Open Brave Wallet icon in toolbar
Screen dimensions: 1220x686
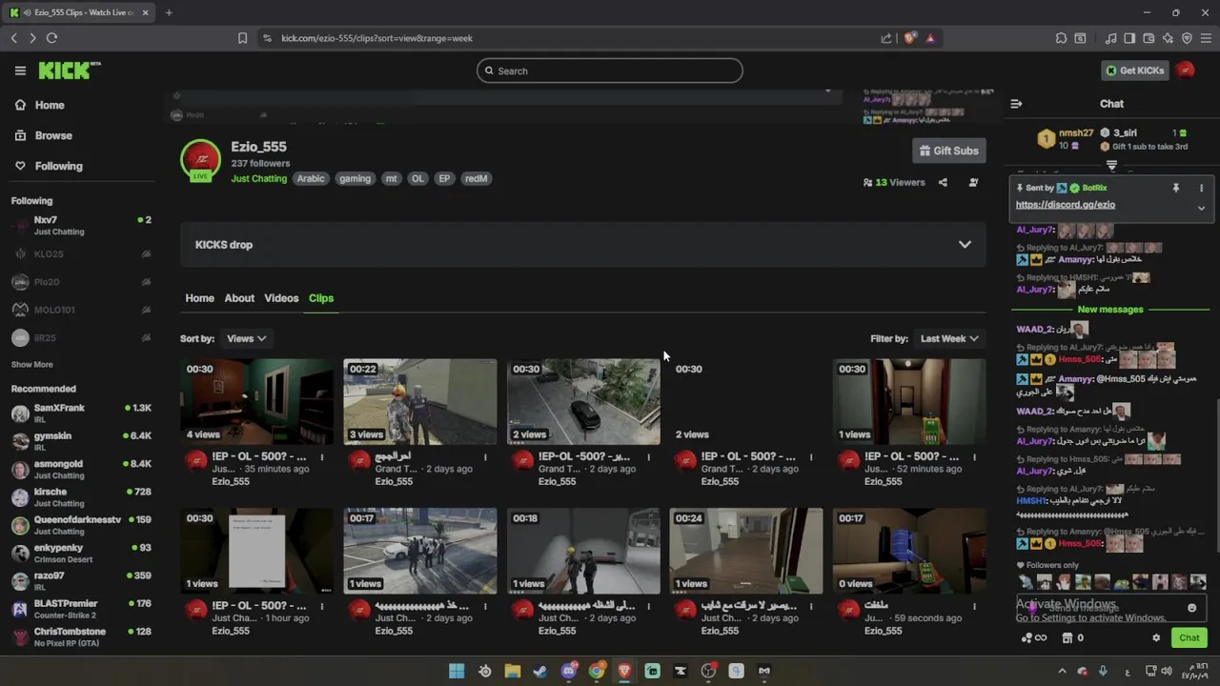1149,38
